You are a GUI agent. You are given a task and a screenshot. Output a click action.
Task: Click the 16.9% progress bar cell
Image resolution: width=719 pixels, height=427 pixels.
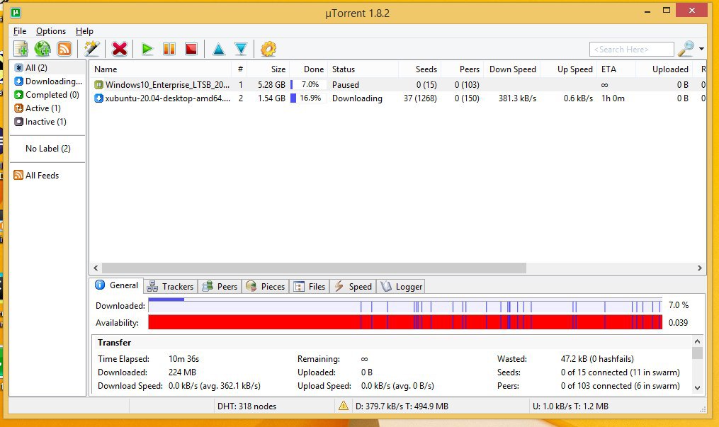pyautogui.click(x=308, y=98)
